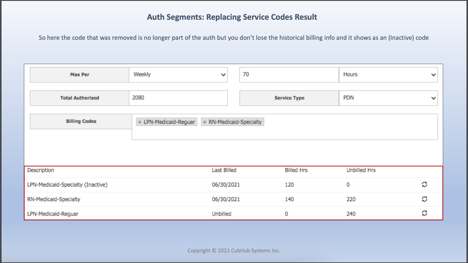Select LPN-Medicaid-Specialty (Inactive) description
Screen dimensions: 468x263
pyautogui.click(x=67, y=185)
